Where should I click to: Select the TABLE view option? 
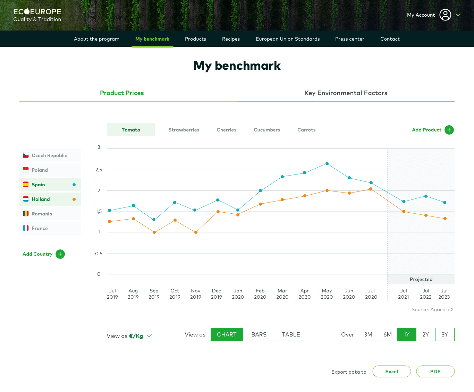291,334
